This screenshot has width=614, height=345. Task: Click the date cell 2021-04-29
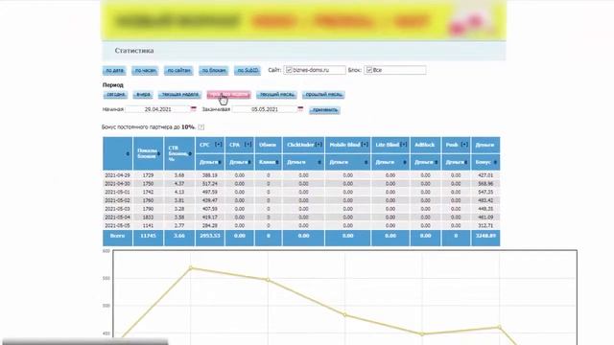(117, 175)
